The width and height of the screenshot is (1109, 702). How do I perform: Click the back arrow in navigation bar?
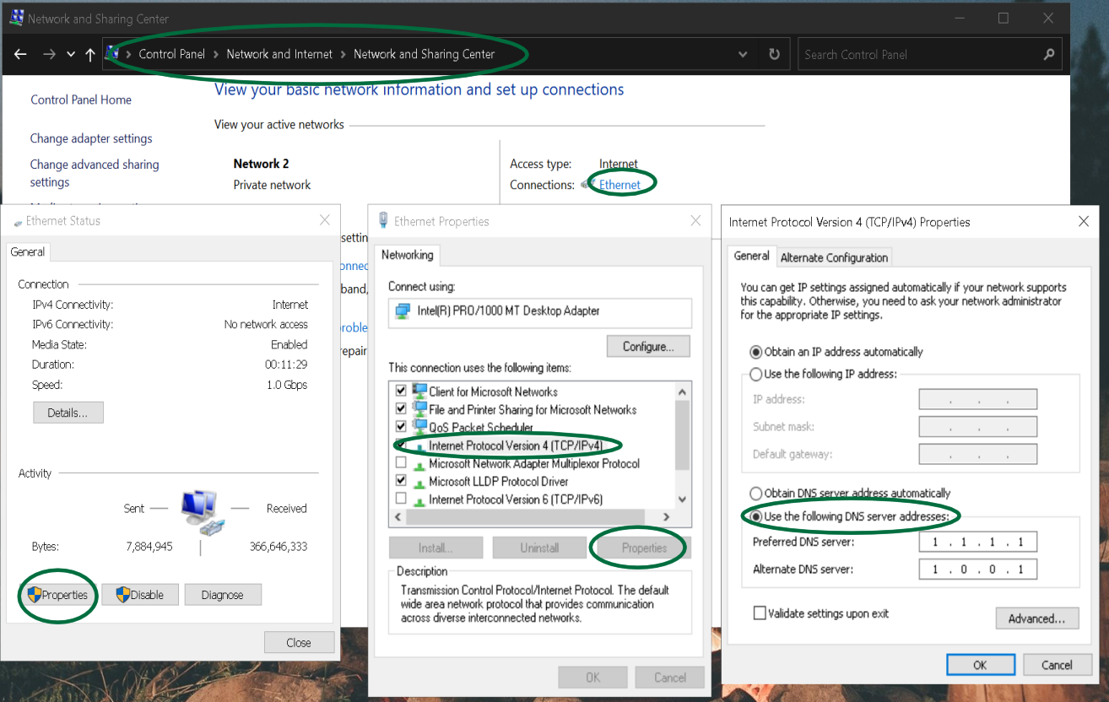pos(20,54)
